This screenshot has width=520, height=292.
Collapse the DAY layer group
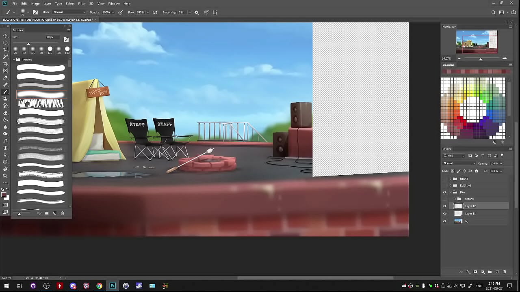click(x=451, y=192)
